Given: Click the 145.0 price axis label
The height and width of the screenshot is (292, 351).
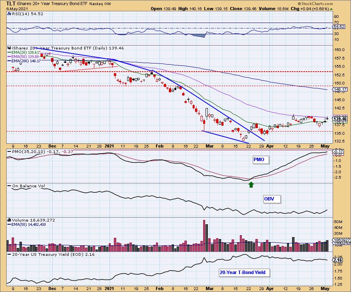Looking at the screenshot, I should point(340,100).
